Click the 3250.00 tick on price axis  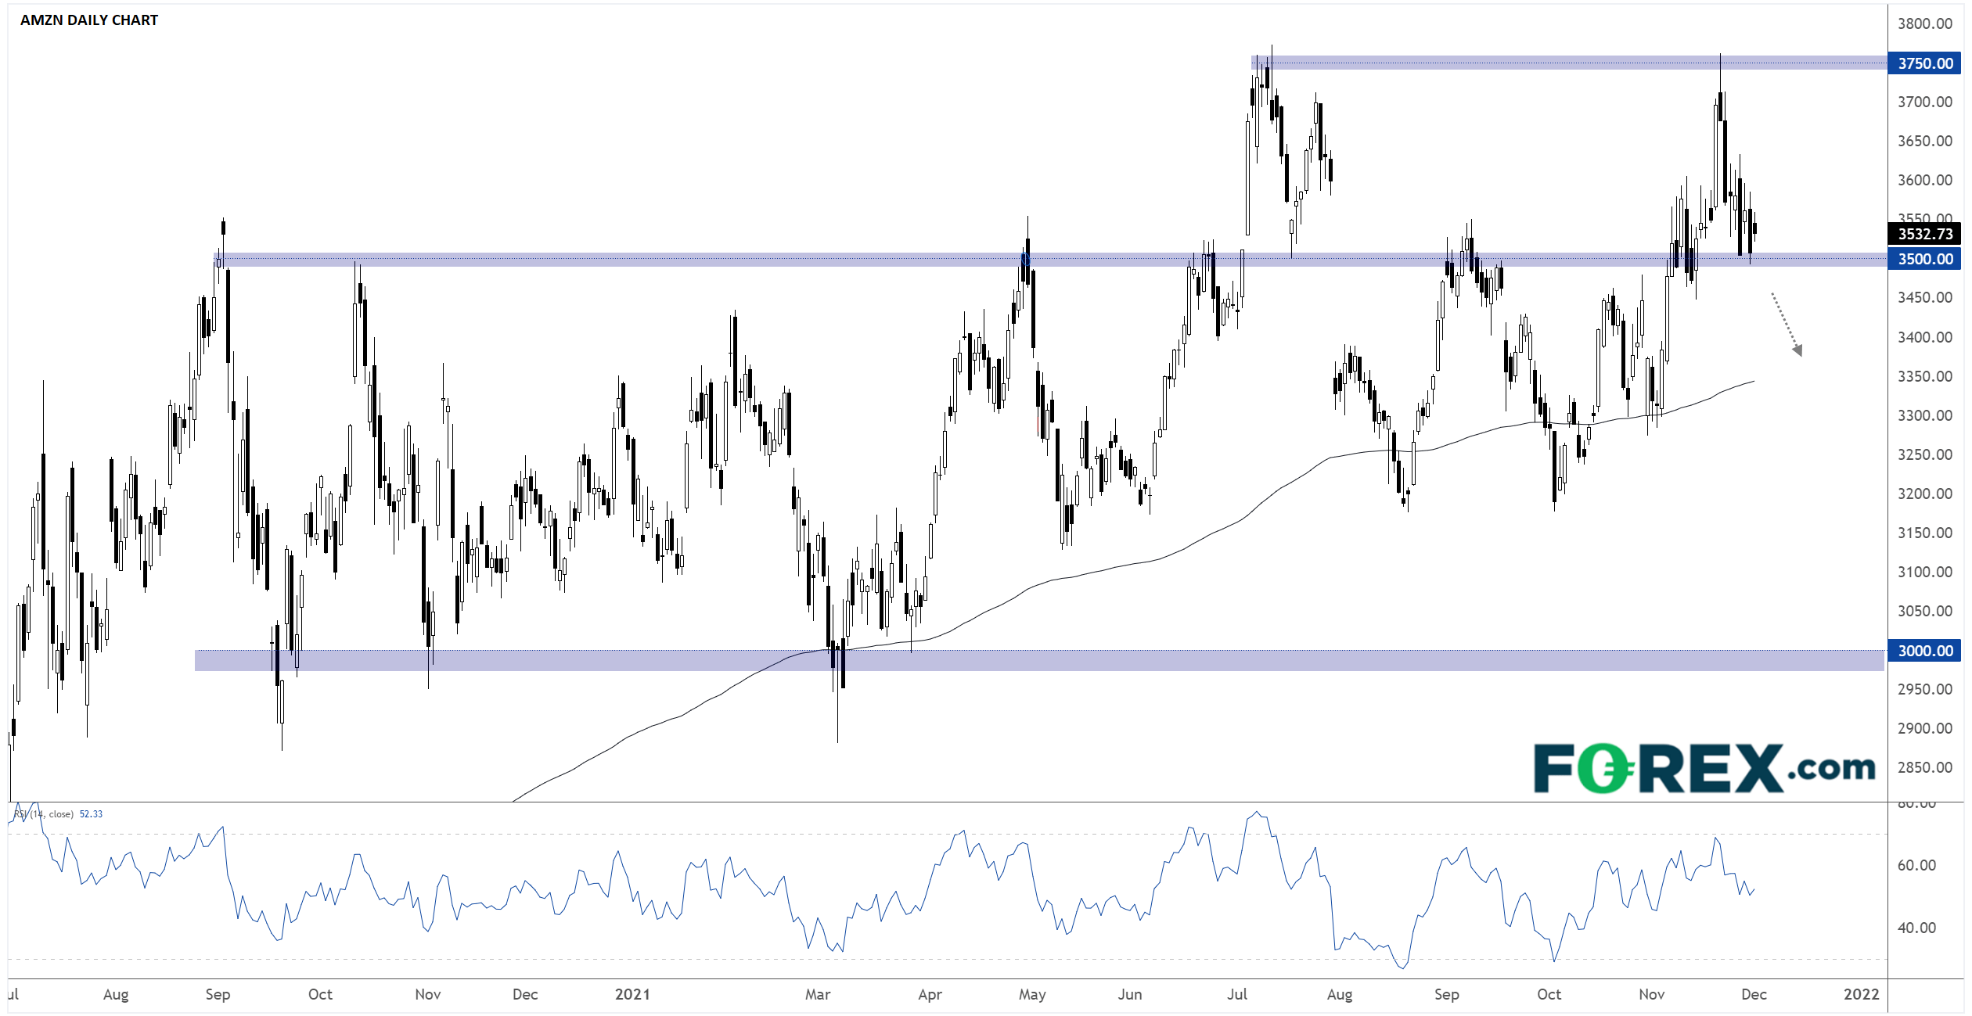[x=1925, y=454]
